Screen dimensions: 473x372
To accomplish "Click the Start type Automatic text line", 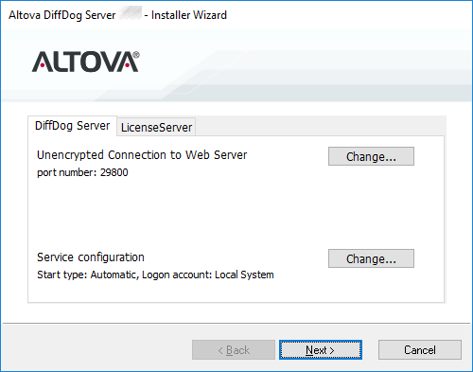I will [155, 275].
